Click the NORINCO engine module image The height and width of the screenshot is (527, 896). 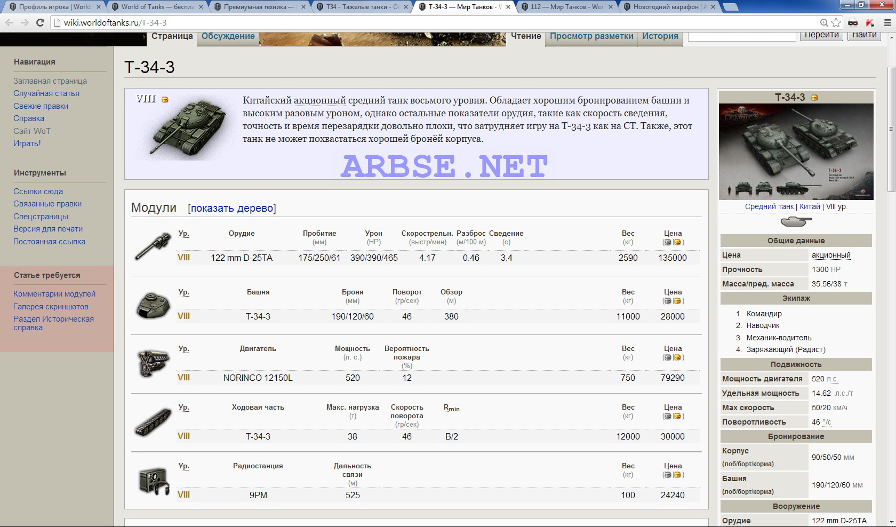[153, 363]
